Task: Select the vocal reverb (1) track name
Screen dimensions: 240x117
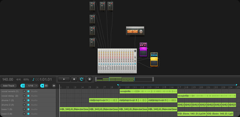Action: point(10,91)
